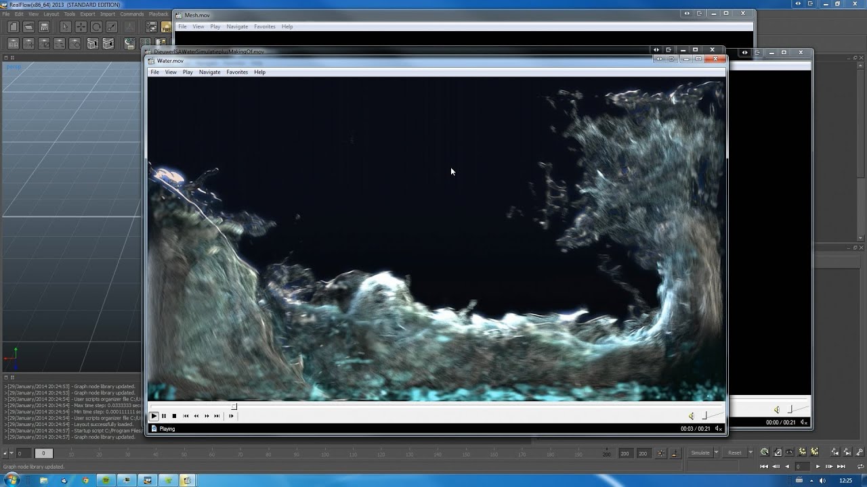The width and height of the screenshot is (867, 487).
Task: Click the skip-to-previous button in Water.mov
Action: point(186,416)
